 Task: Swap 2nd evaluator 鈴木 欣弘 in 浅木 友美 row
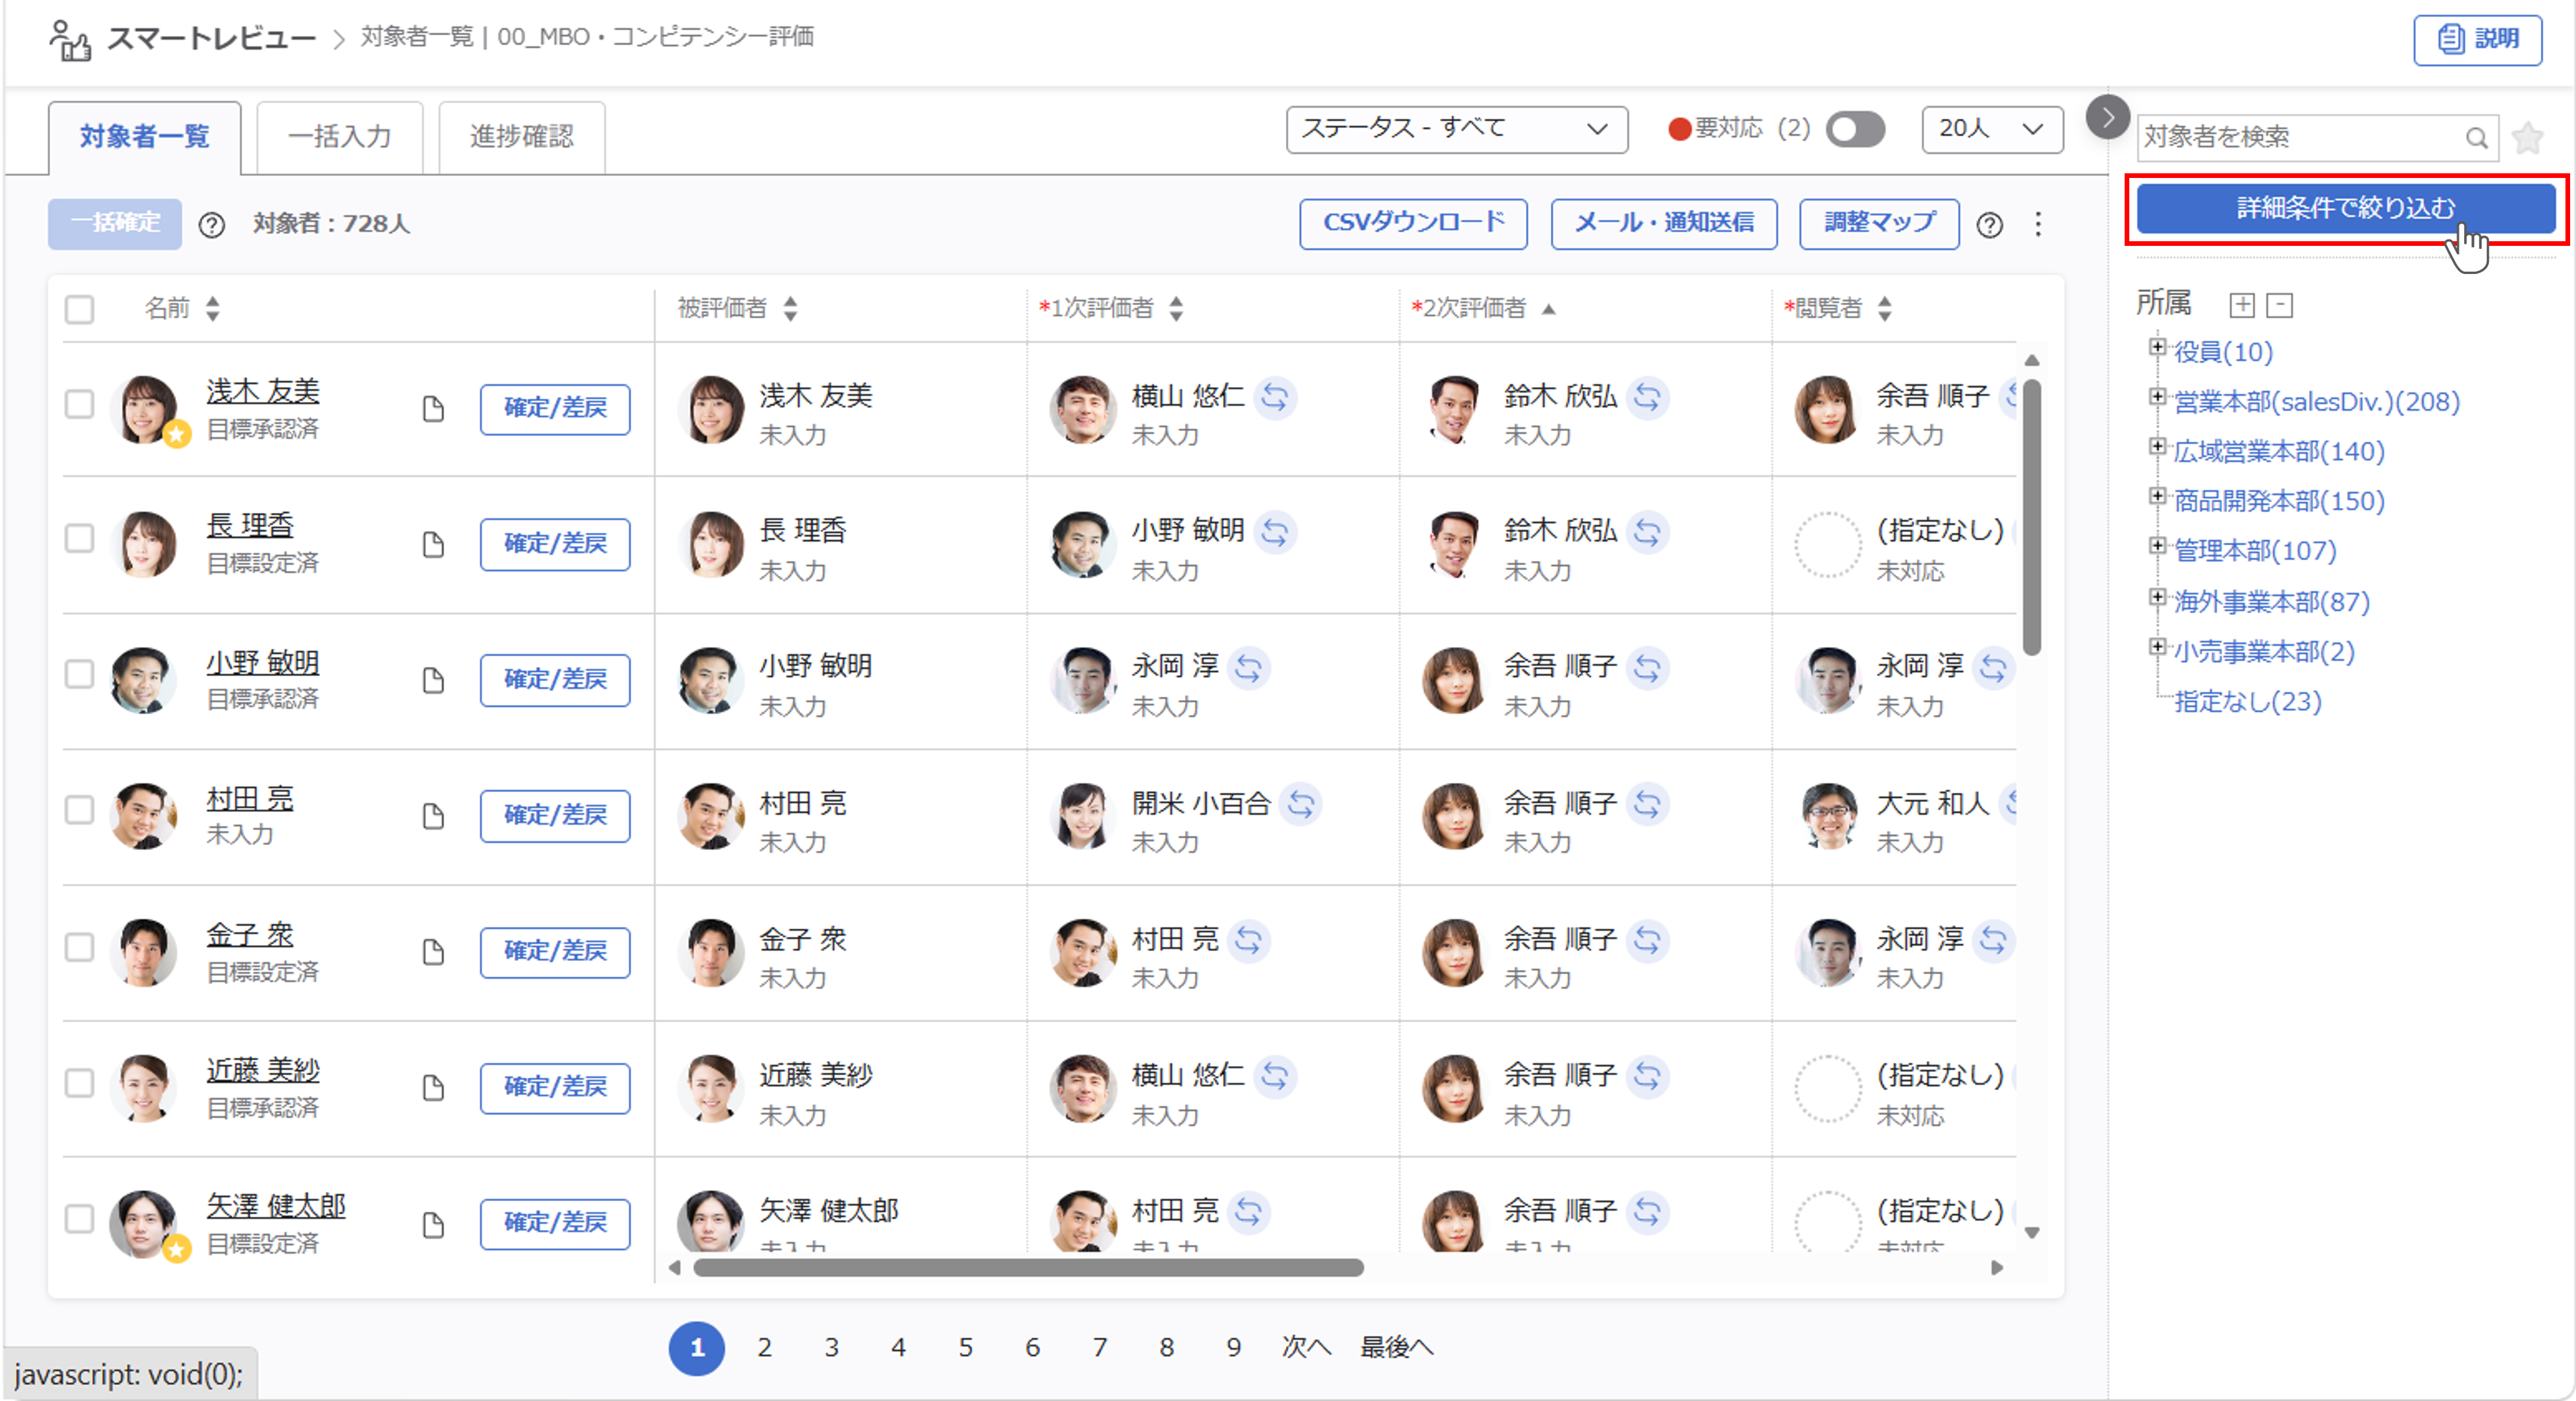(x=1647, y=397)
